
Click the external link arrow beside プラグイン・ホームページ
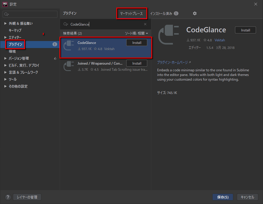pos(190,62)
